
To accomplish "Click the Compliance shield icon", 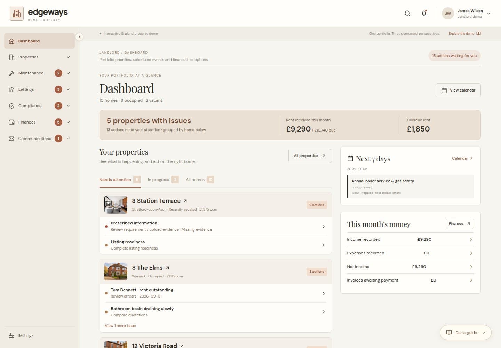I will [x=11, y=106].
